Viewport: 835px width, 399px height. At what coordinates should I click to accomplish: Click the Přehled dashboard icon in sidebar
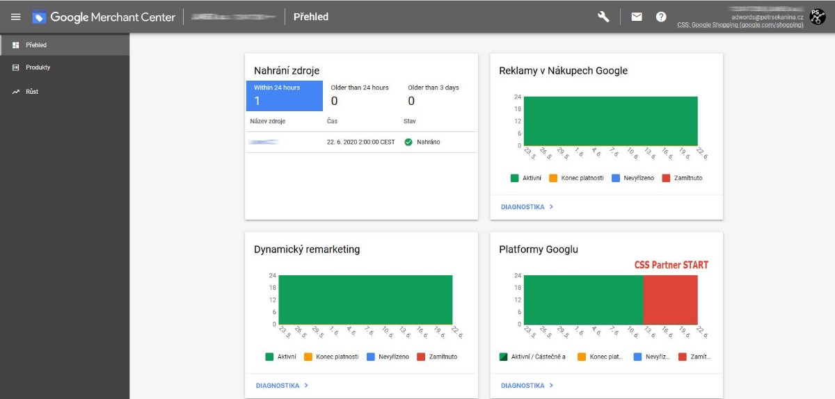(x=15, y=45)
